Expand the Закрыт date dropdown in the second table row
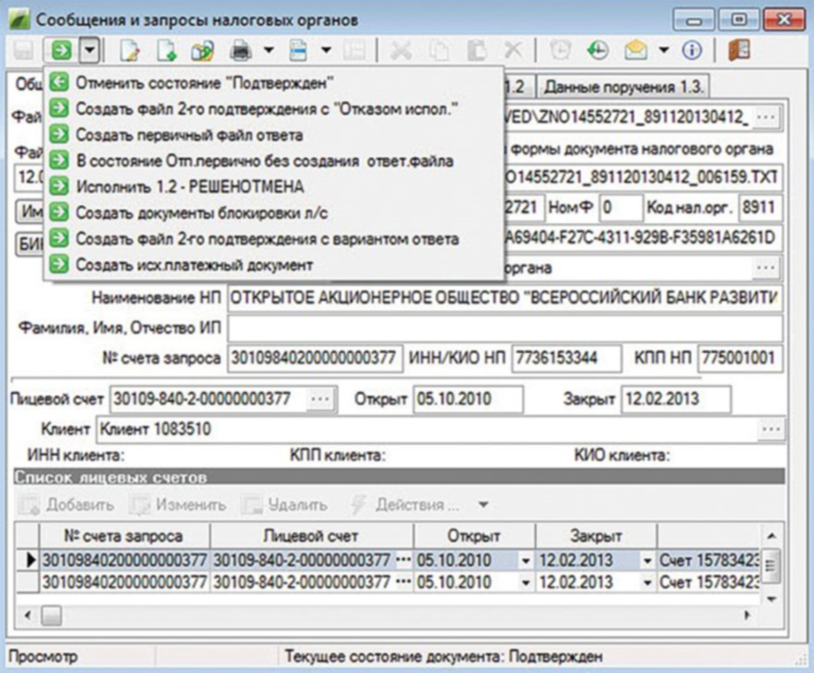The width and height of the screenshot is (814, 673). (647, 583)
